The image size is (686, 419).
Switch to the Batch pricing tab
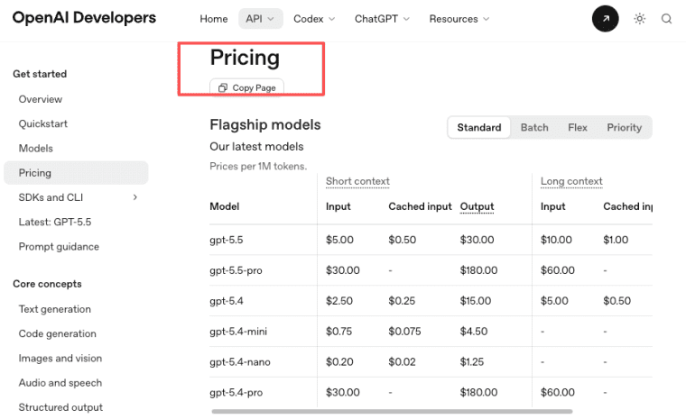pos(534,128)
